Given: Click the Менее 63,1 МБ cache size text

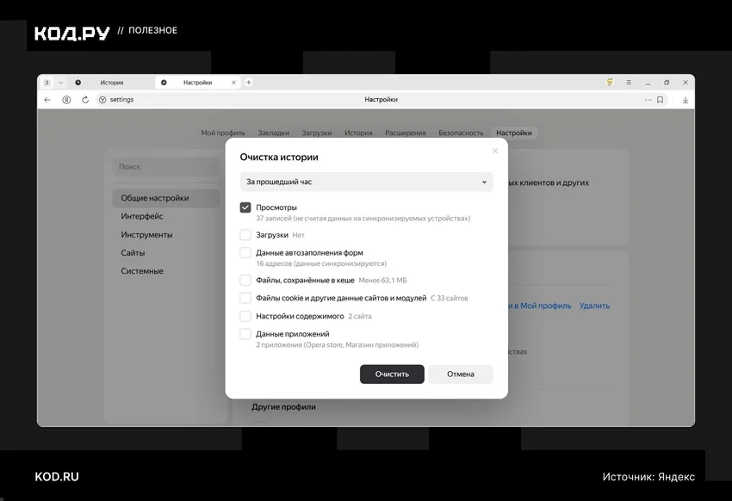Looking at the screenshot, I should (382, 281).
